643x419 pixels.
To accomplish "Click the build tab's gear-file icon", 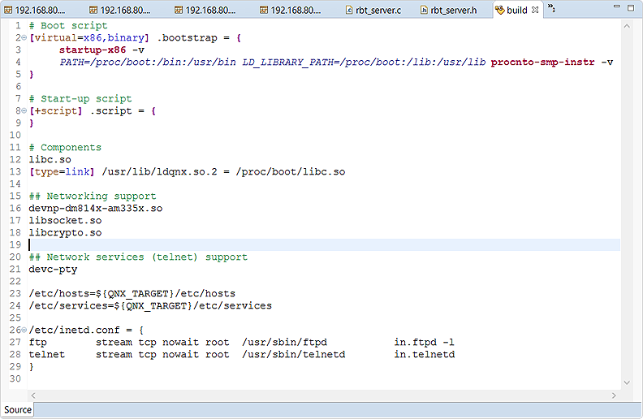I will [498, 10].
